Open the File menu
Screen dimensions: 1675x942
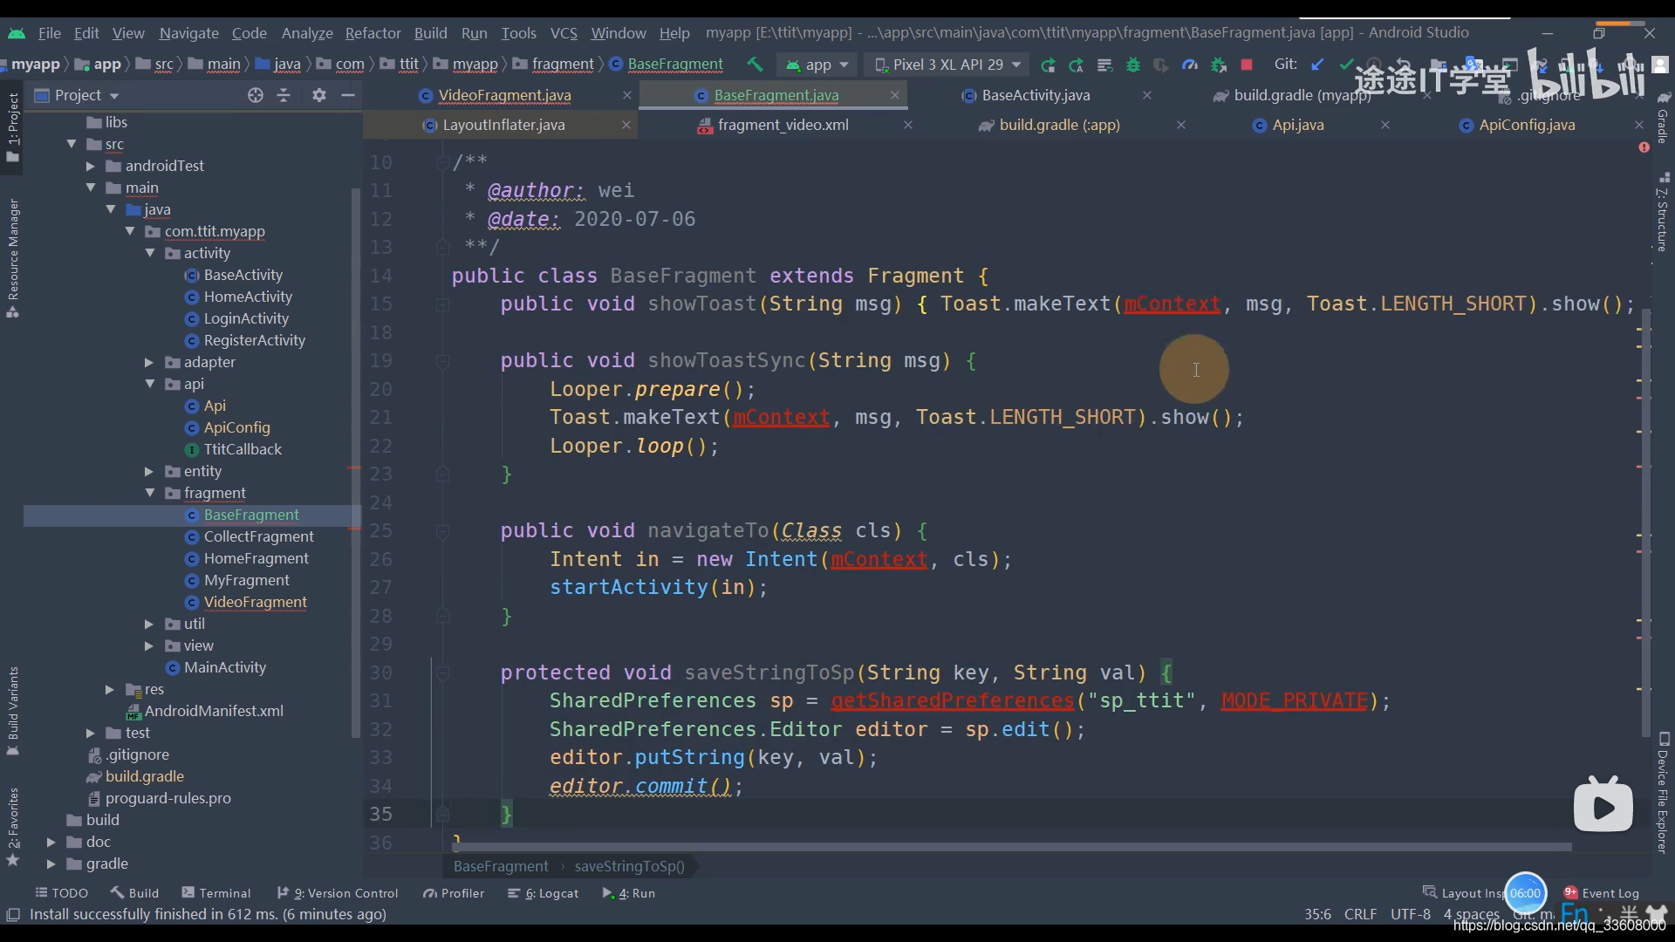pos(49,33)
